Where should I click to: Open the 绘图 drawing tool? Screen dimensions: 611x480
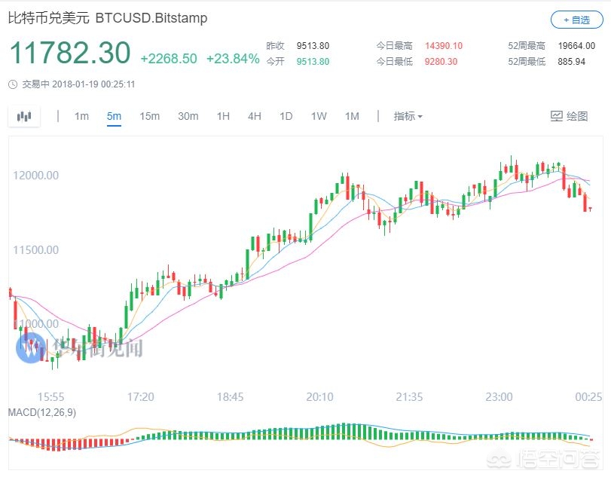(x=569, y=116)
